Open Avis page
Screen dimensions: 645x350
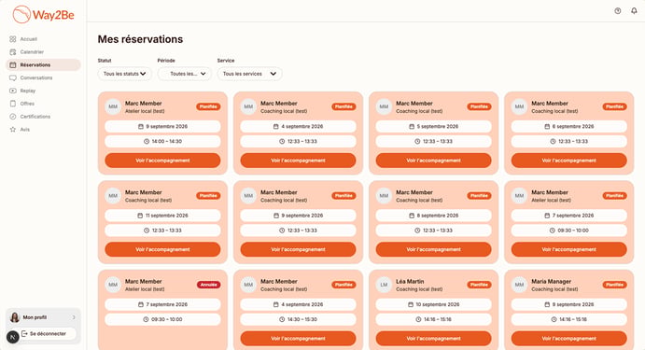[x=43, y=129]
